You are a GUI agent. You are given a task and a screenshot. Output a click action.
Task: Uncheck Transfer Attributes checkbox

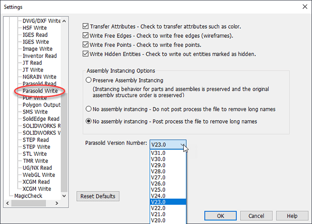pos(85,26)
